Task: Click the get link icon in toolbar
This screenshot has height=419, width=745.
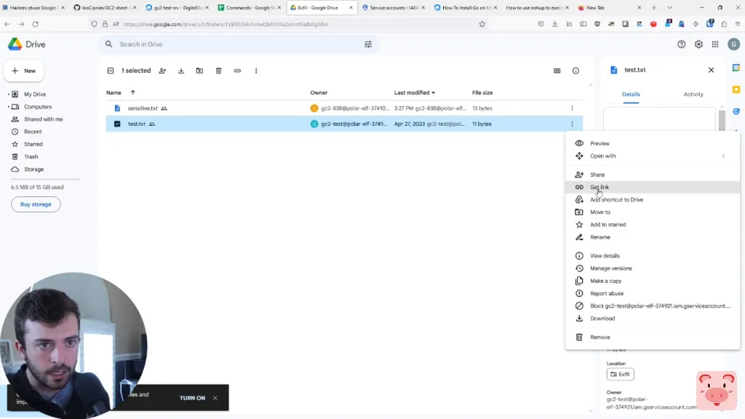Action: [x=237, y=71]
